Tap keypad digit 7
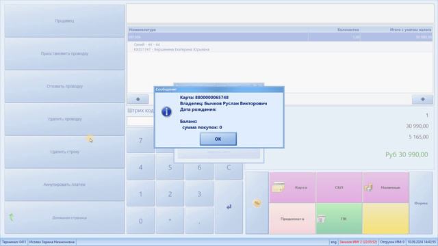 coord(140,140)
